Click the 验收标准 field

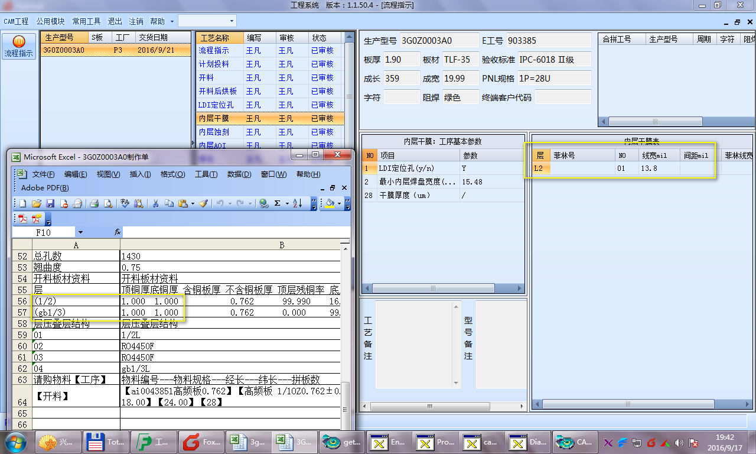pos(554,59)
